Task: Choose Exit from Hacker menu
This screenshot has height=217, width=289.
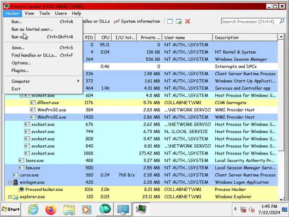Action: point(43,89)
